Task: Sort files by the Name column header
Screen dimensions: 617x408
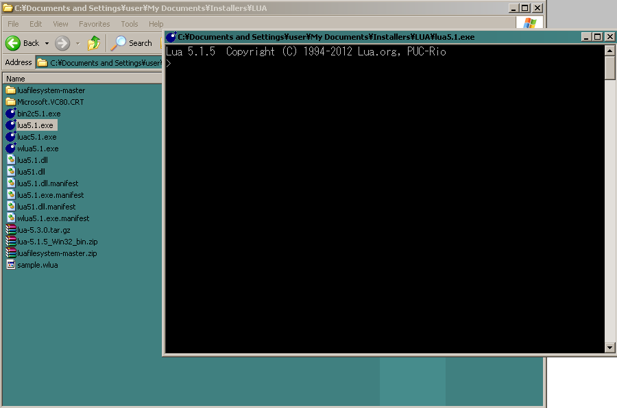Action: 83,79
